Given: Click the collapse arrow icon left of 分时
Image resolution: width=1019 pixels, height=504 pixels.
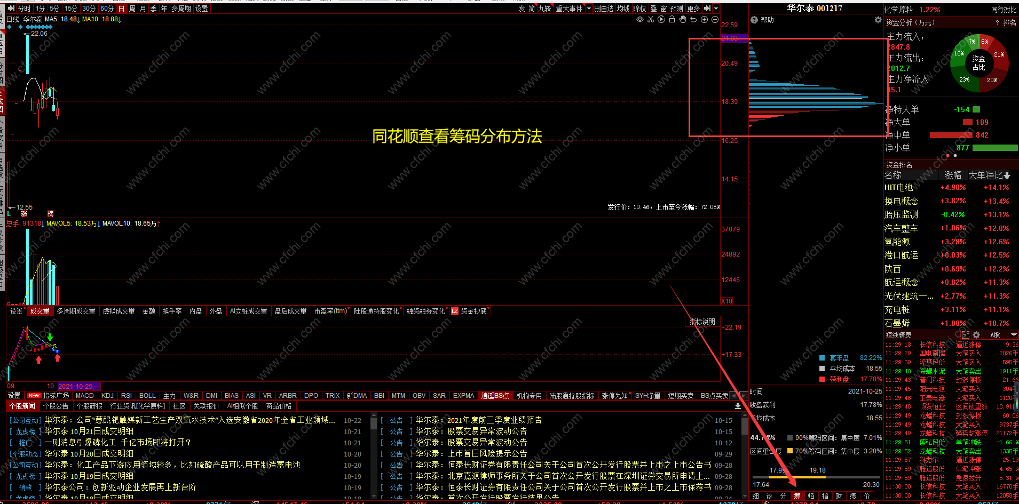Looking at the screenshot, I should click(11, 9).
